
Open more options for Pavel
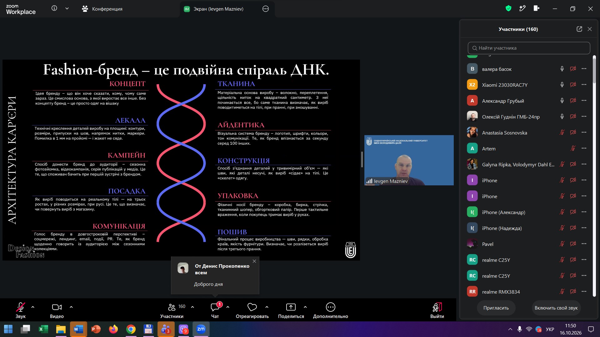click(x=584, y=244)
